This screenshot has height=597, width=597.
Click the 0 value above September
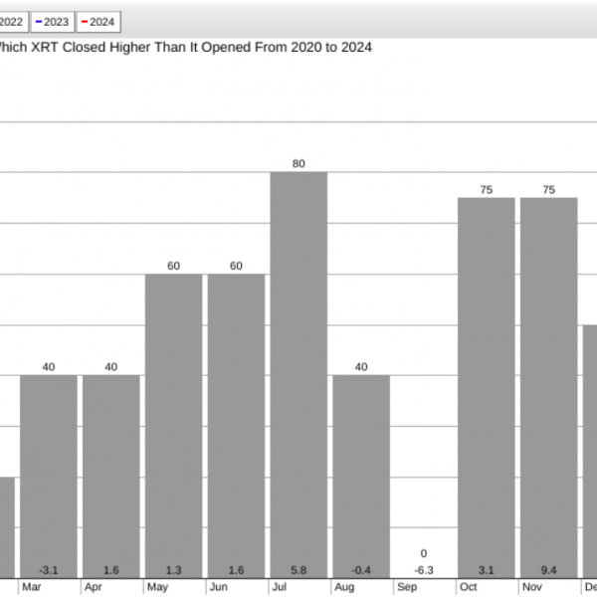pos(424,553)
